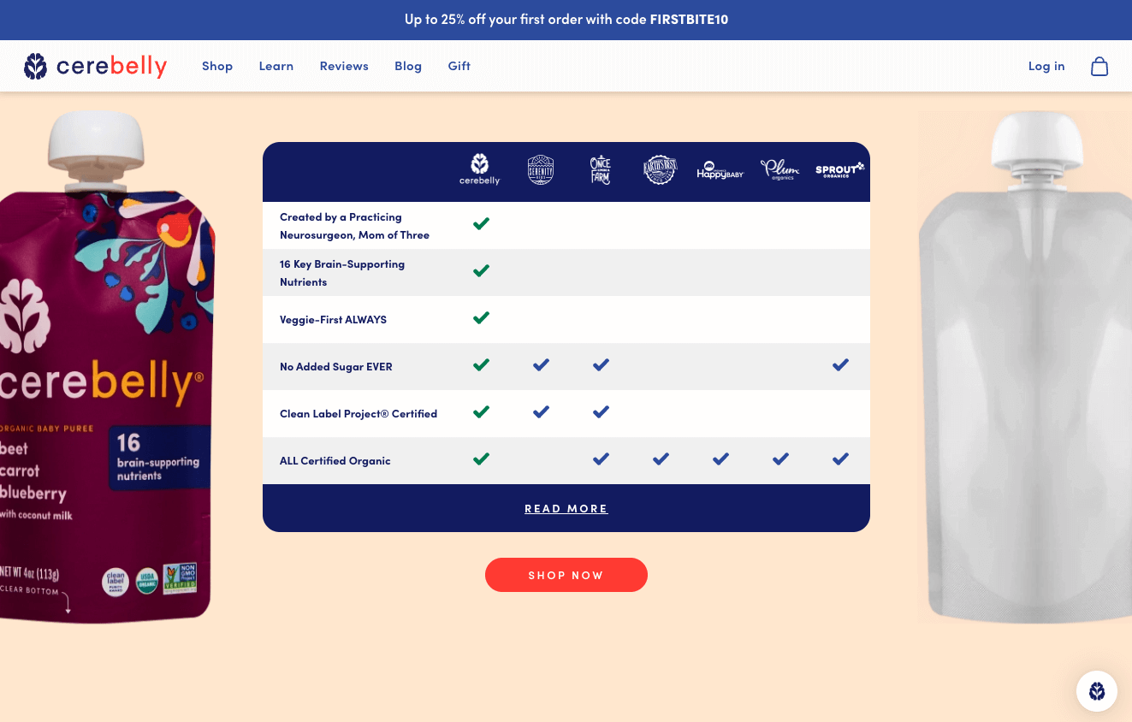Click Happy Baby checkmark in Certified Organic row
This screenshot has width=1132, height=722.
click(720, 459)
